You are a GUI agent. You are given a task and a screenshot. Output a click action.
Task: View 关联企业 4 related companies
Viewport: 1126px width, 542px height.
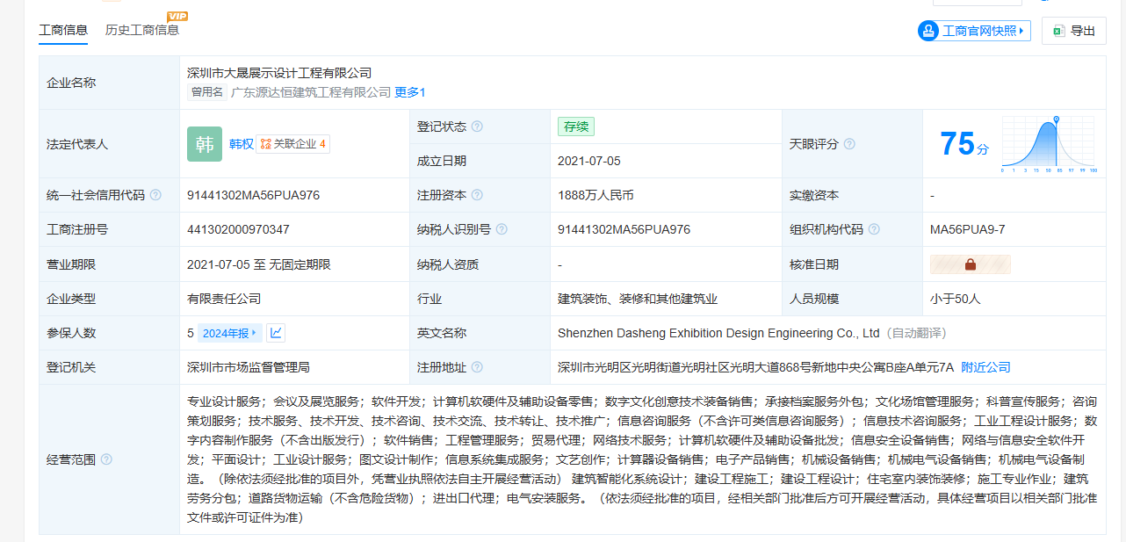click(293, 144)
